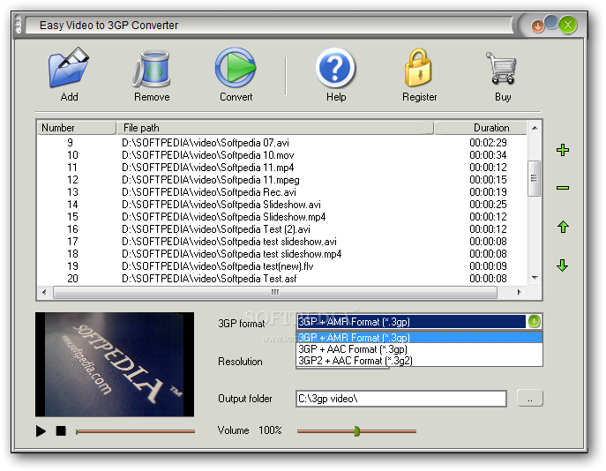Click duration 00:02:29 of row 9

coord(488,143)
